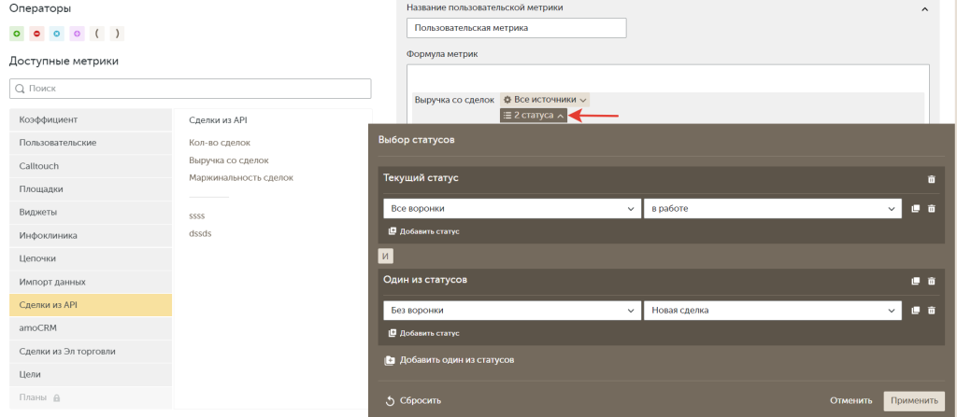Collapse the "2 статуса" status selector

(534, 116)
